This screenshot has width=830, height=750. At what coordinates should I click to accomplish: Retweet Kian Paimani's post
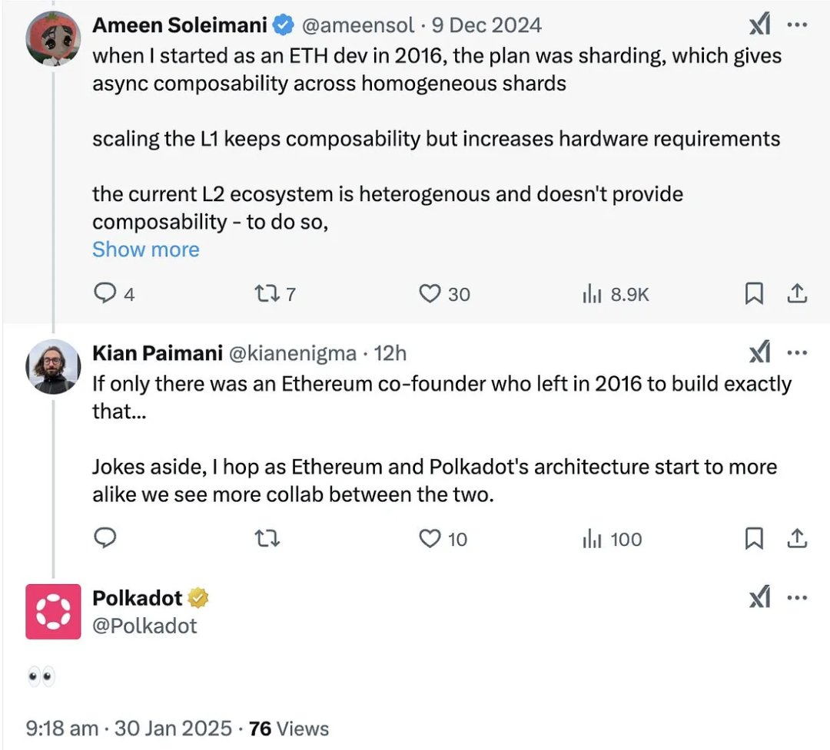tap(267, 539)
